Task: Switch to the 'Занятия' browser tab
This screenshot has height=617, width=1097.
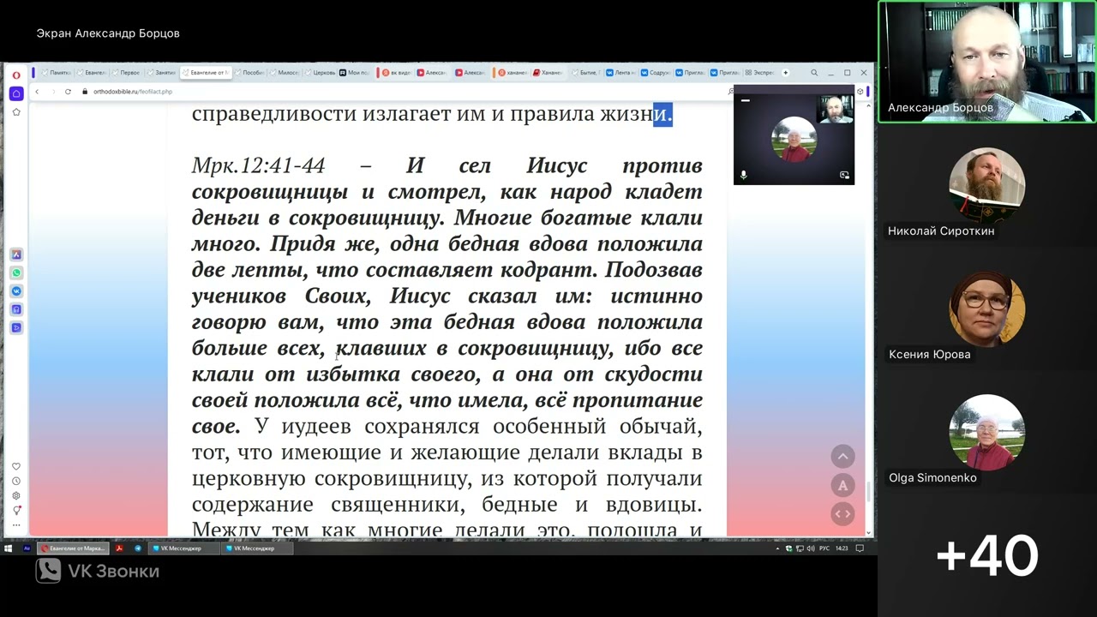Action: tap(160, 73)
